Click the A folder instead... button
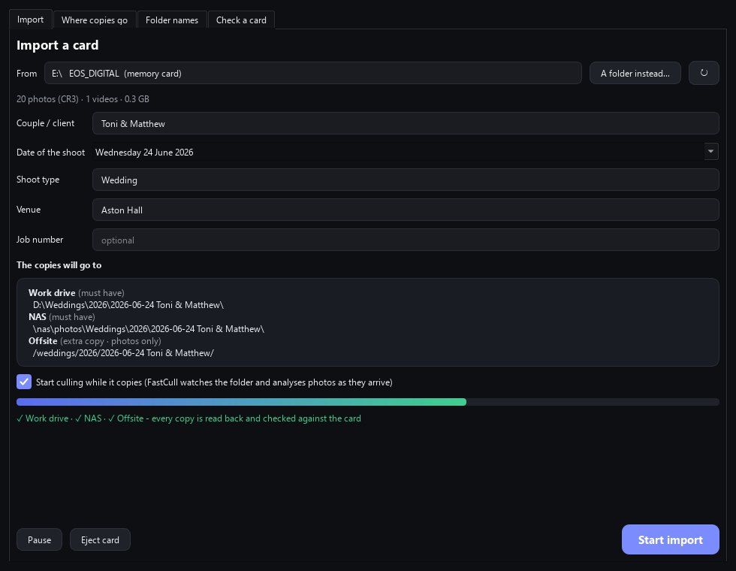The width and height of the screenshot is (736, 571). [635, 74]
